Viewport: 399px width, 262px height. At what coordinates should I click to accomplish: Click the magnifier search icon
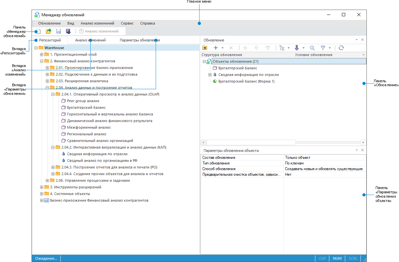(312, 48)
